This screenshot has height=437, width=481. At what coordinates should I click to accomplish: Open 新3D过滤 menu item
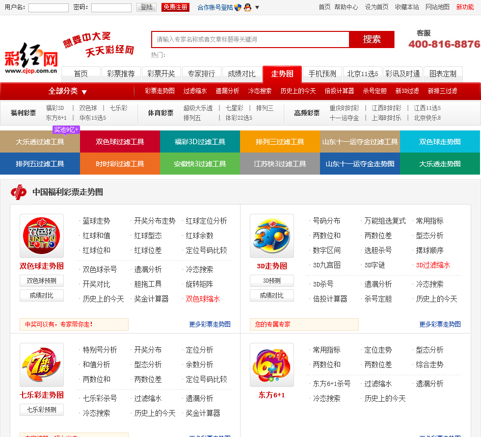point(407,91)
